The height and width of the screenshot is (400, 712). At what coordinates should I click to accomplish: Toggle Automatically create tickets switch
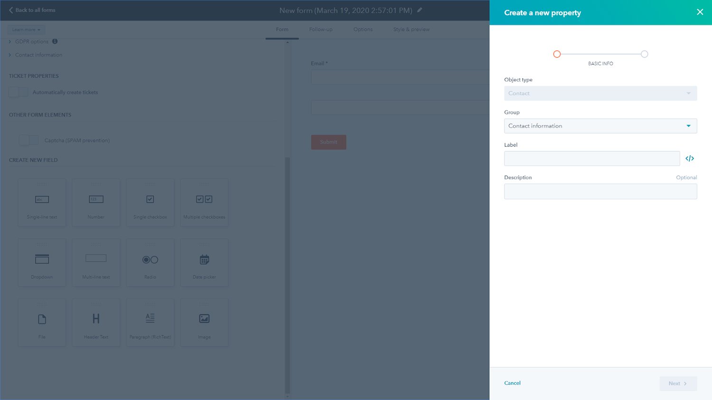click(19, 92)
